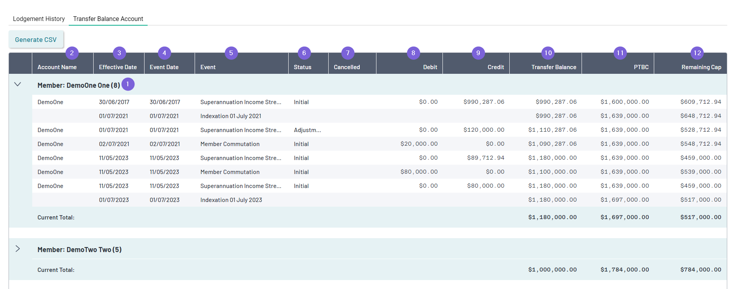Click the Indexation 01 July 2023 event
The height and width of the screenshot is (289, 735).
click(x=231, y=200)
